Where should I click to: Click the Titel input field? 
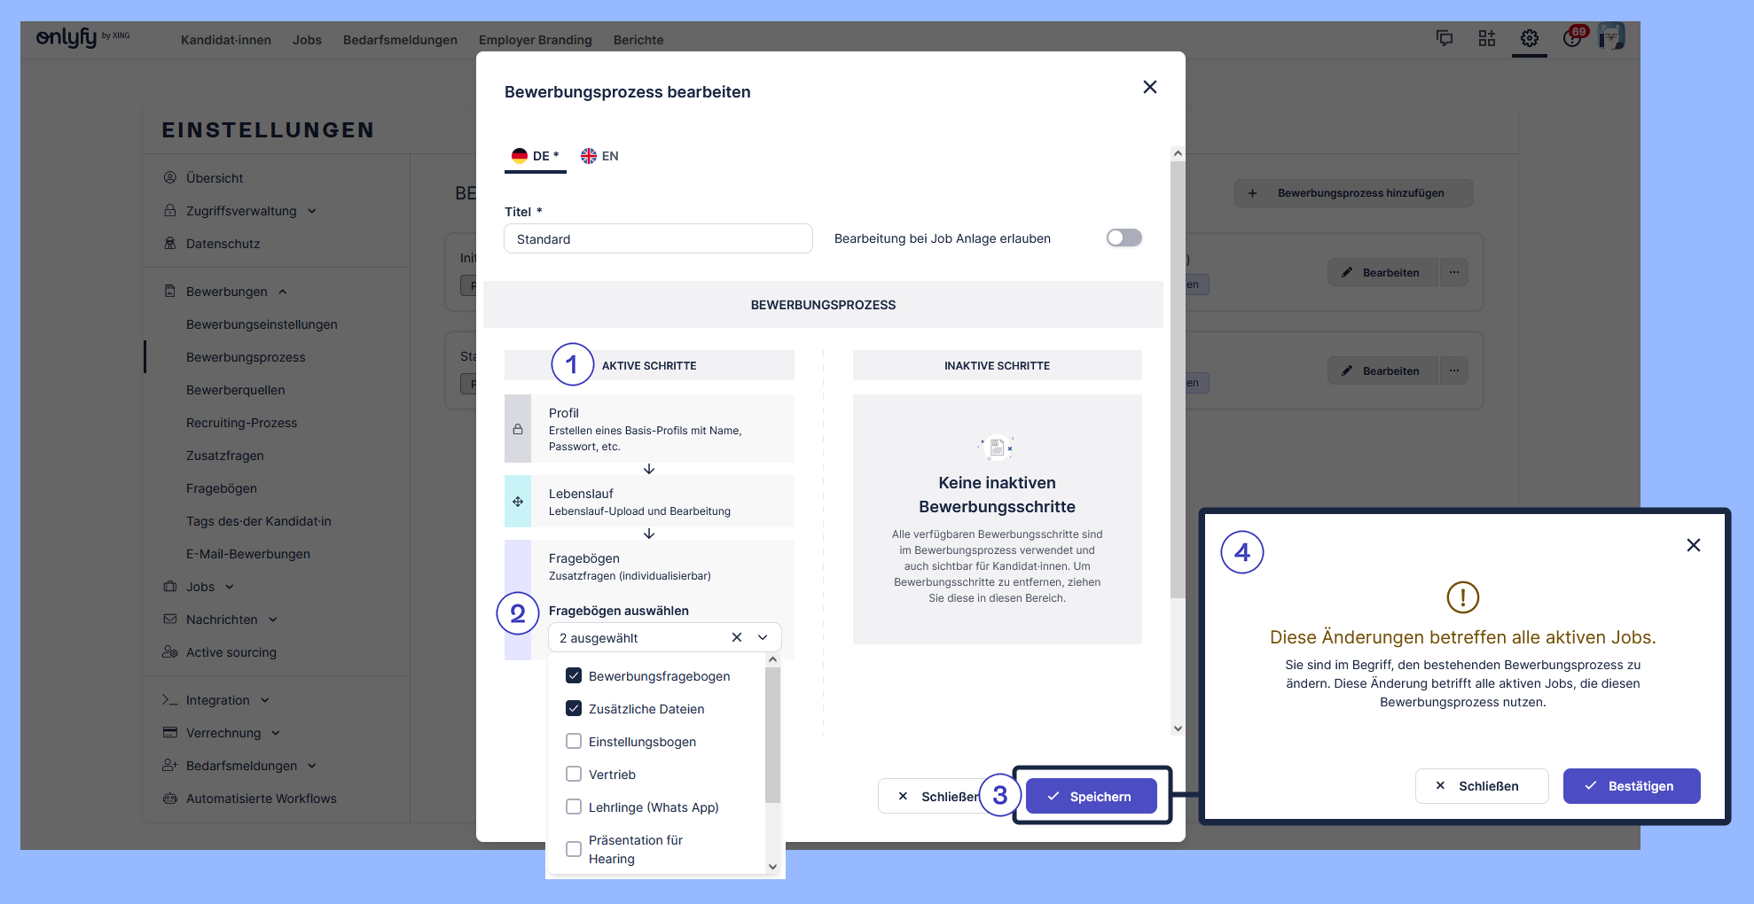[x=658, y=239]
